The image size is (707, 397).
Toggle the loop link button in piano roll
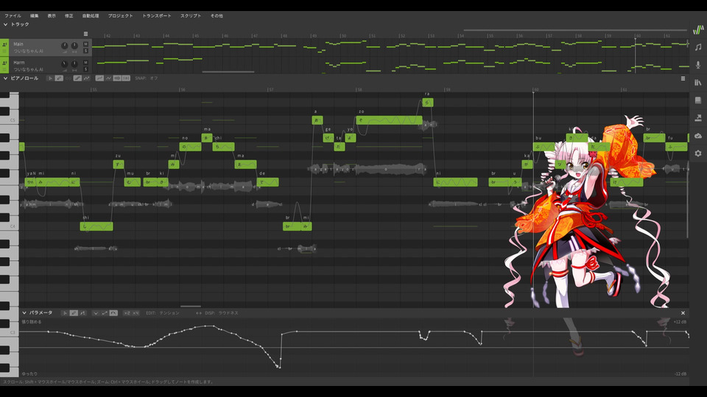coord(68,79)
